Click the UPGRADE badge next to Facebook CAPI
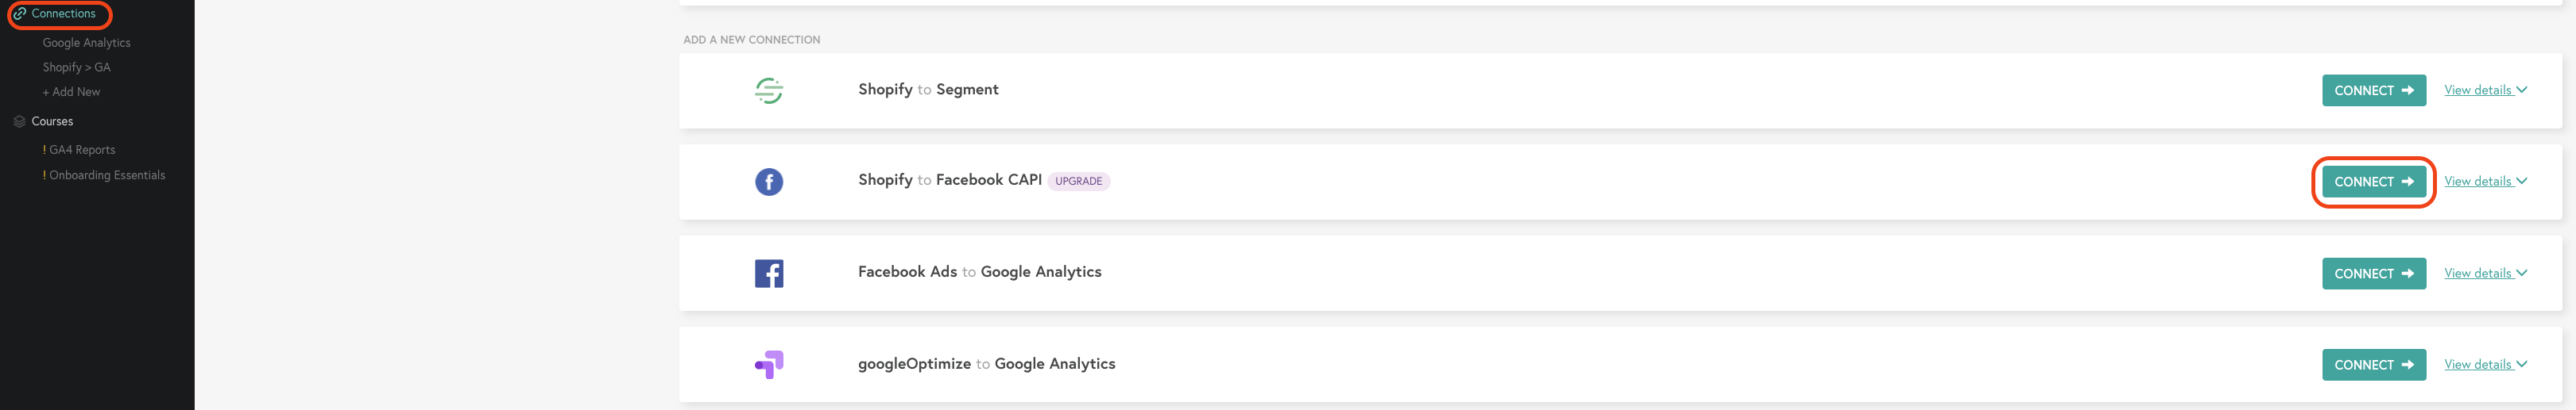The height and width of the screenshot is (410, 2576). pyautogui.click(x=1078, y=182)
